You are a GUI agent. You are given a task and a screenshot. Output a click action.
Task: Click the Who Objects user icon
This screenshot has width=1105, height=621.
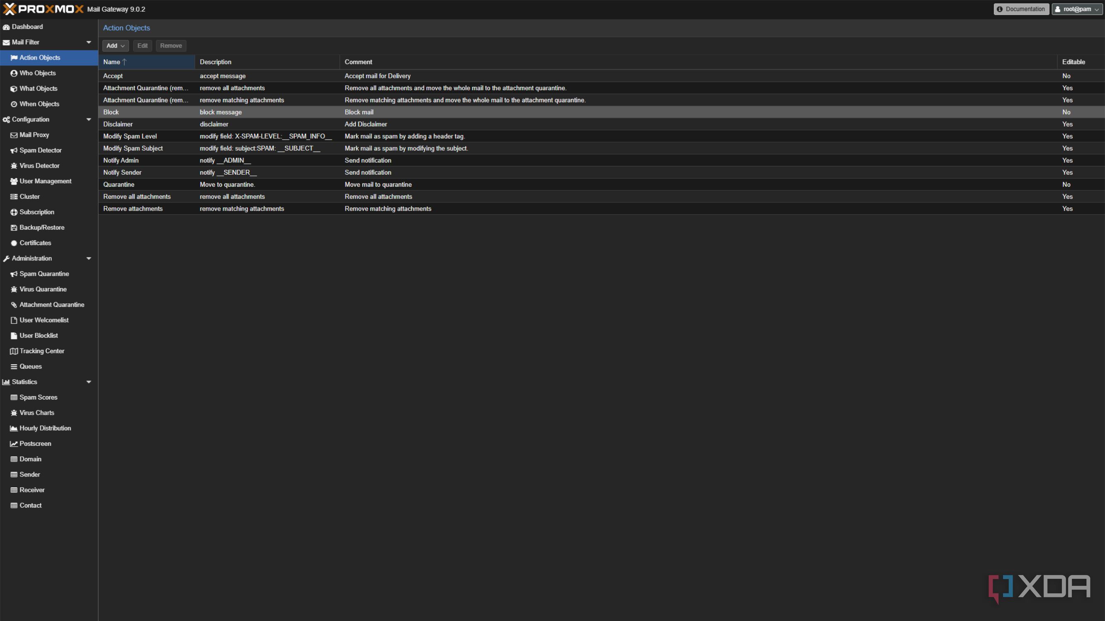point(14,73)
